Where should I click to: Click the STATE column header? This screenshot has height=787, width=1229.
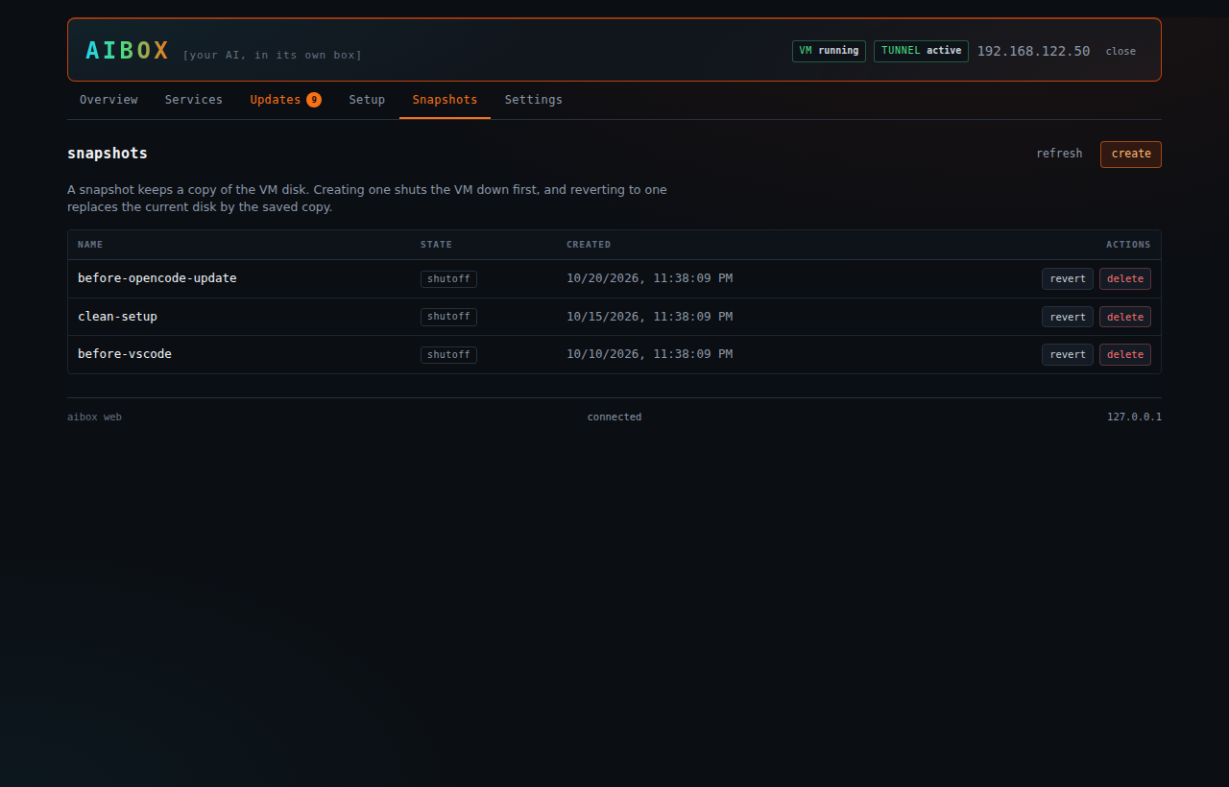point(436,245)
